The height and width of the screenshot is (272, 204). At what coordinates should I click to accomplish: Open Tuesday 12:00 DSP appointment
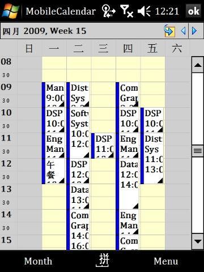[x=78, y=171]
